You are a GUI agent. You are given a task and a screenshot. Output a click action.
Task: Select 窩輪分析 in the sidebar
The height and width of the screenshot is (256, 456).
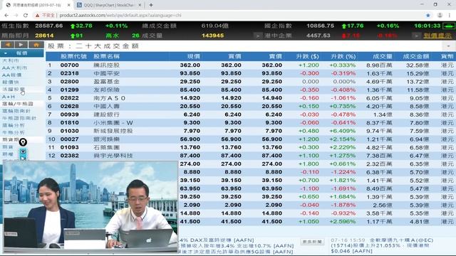14,125
